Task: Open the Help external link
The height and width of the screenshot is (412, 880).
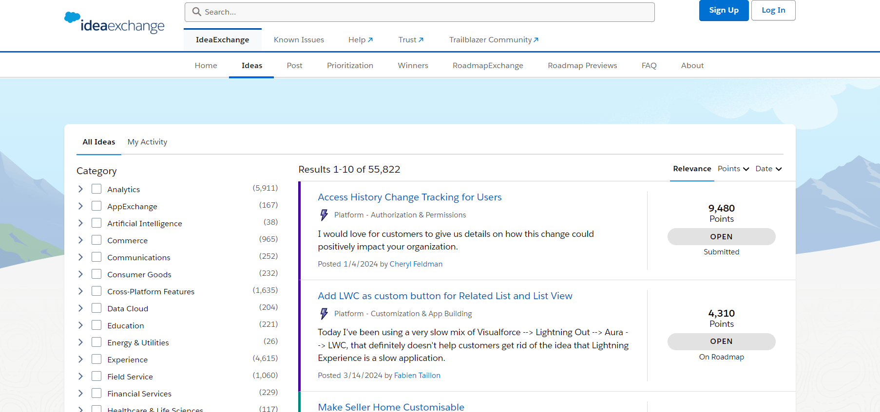Action: tap(361, 39)
